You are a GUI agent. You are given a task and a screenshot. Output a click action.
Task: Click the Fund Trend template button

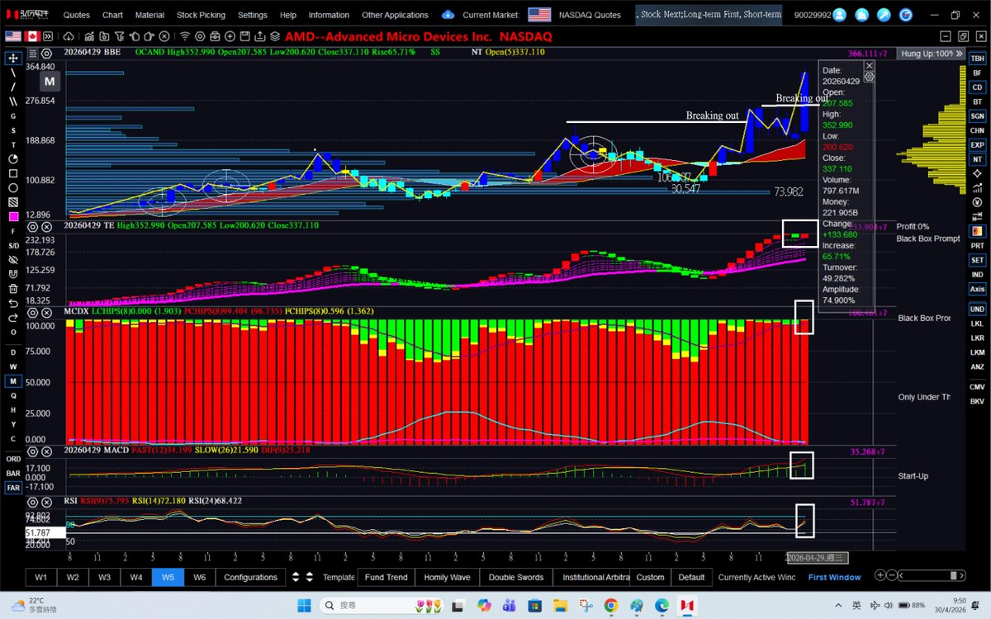[x=386, y=577]
